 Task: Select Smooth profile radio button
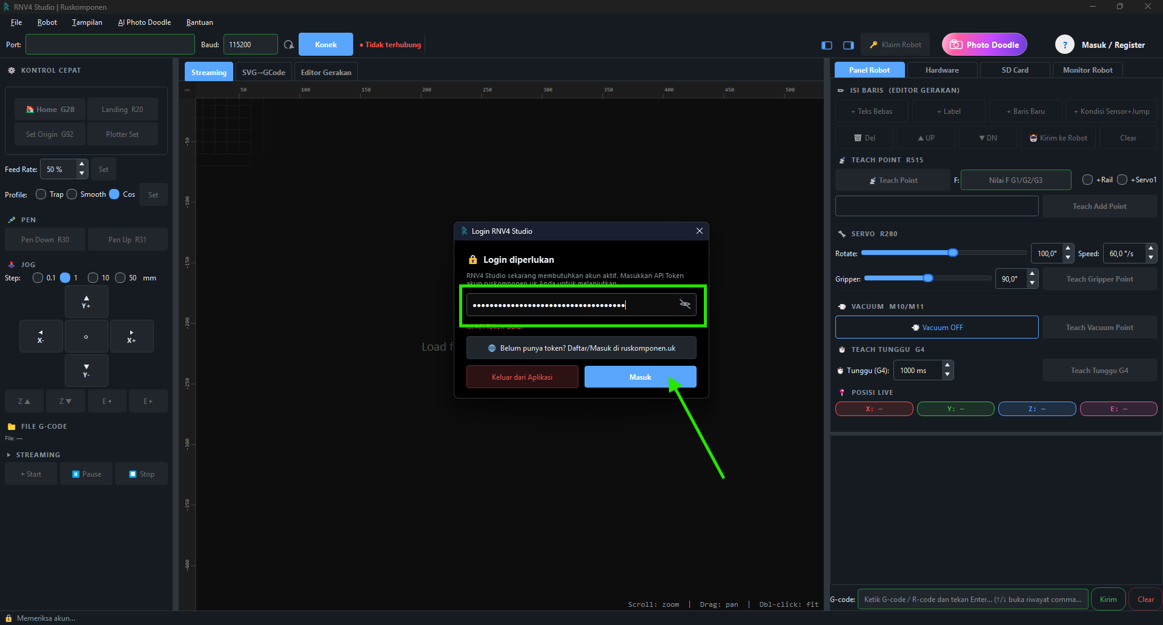pos(72,194)
